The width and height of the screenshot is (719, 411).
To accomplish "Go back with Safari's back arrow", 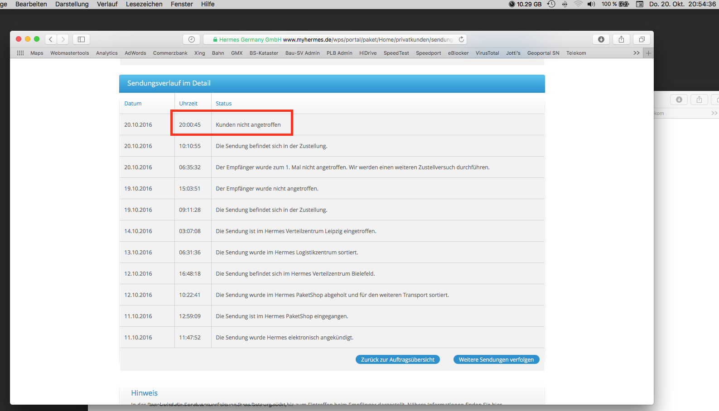I will (x=51, y=39).
